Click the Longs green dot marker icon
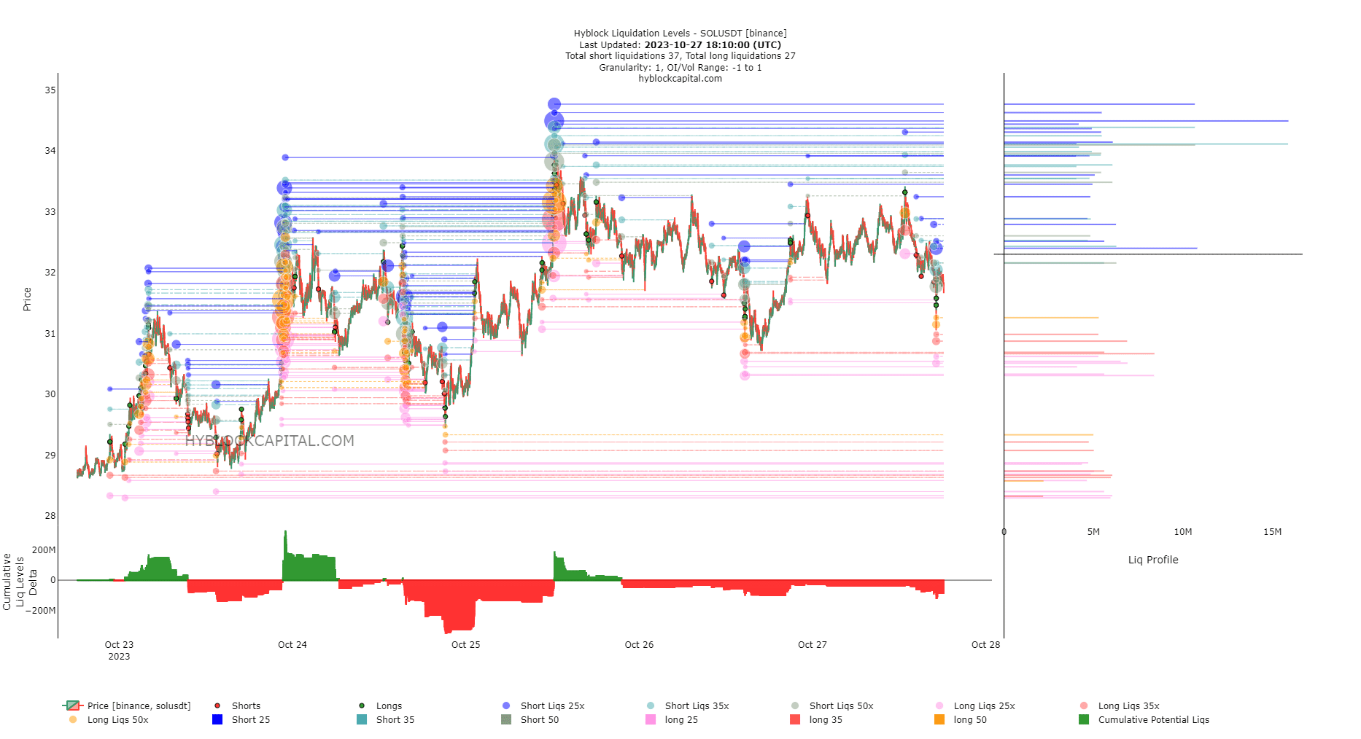Viewport: 1361px width, 739px height. pos(362,705)
